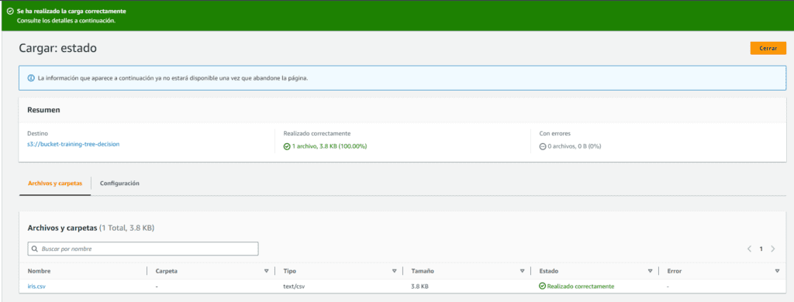The width and height of the screenshot is (794, 302).
Task: Open the iris.csv file link
Action: click(x=37, y=287)
